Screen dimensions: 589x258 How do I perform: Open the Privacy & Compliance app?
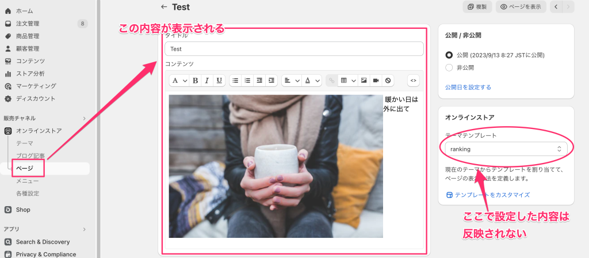45,254
